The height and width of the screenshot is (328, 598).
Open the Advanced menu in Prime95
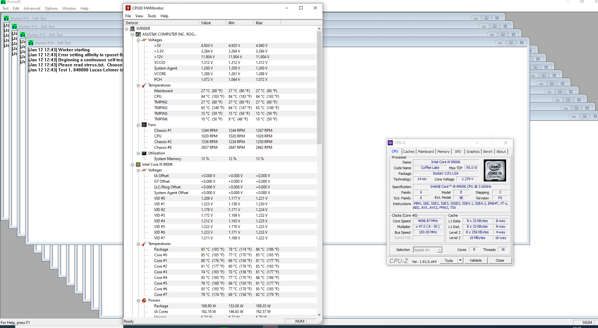(x=32, y=8)
